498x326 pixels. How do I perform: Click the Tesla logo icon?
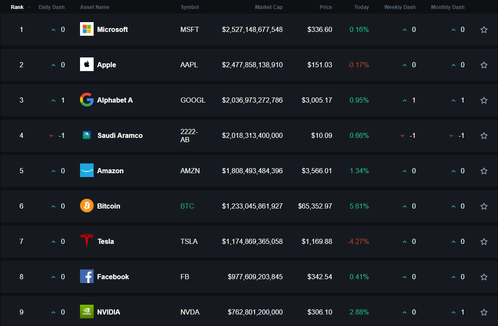86,241
